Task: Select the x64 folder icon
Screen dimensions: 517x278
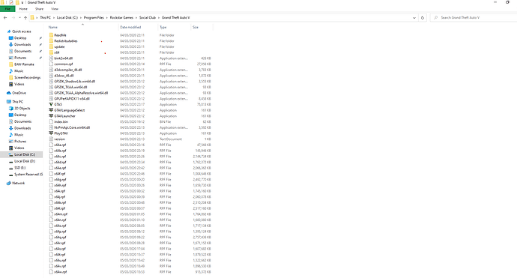Action: 51,52
